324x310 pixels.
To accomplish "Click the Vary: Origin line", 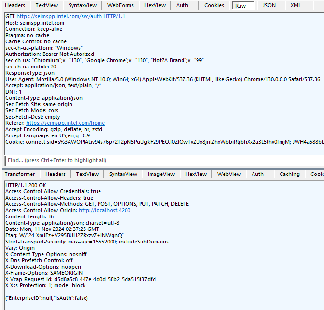I will coord(20,248).
